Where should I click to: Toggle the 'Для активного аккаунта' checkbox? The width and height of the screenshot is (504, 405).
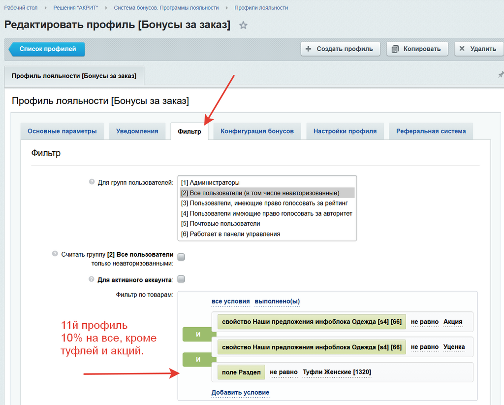(x=181, y=279)
